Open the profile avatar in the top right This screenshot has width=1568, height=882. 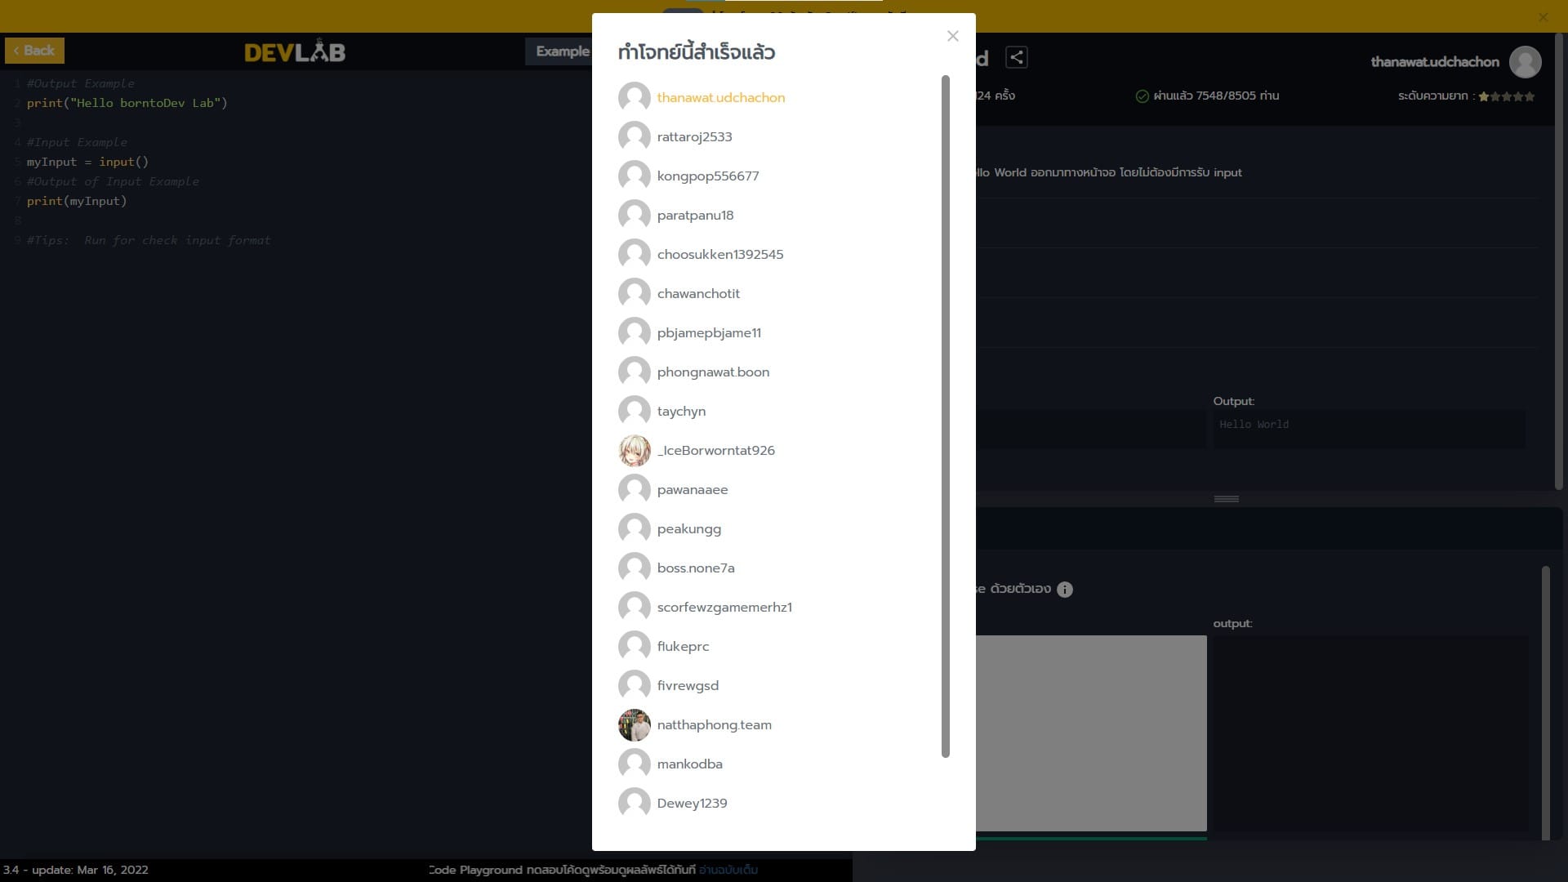click(1526, 61)
